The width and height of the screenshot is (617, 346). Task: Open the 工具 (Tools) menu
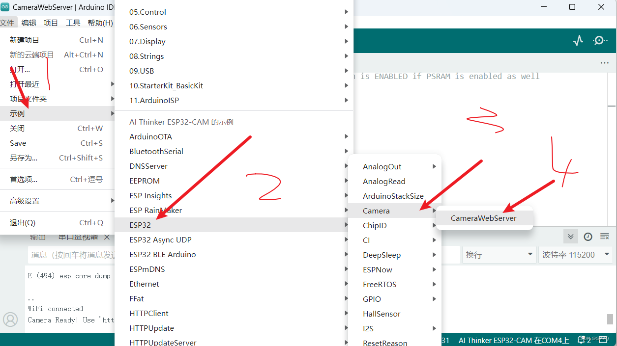(x=73, y=23)
